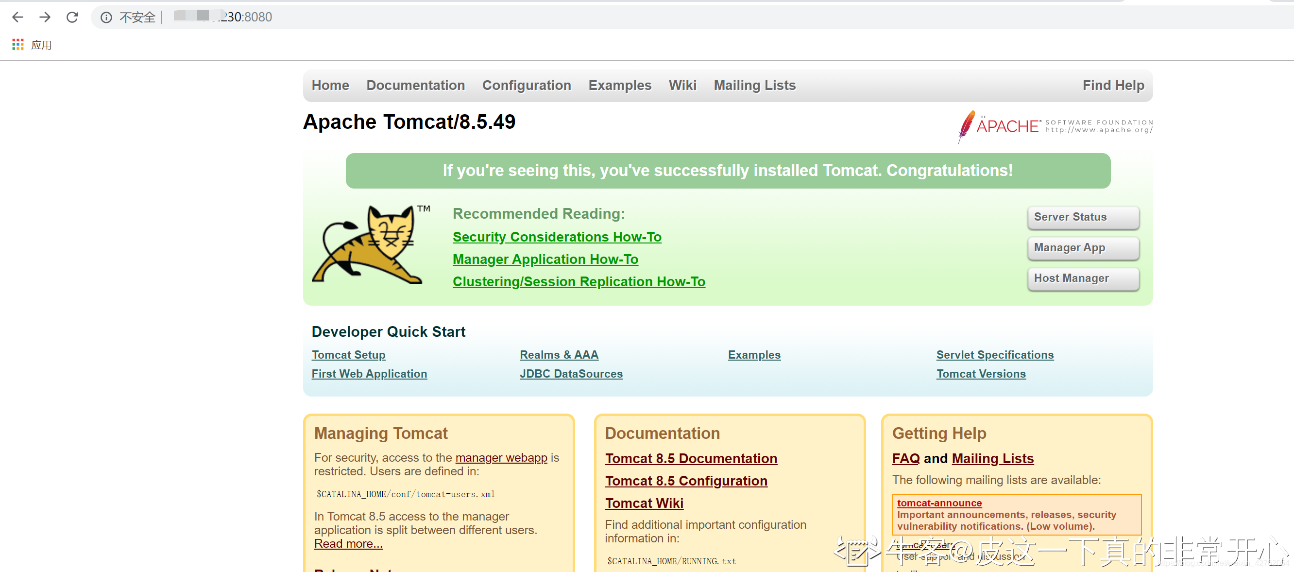
Task: Click the browser forward arrow
Action: (x=45, y=17)
